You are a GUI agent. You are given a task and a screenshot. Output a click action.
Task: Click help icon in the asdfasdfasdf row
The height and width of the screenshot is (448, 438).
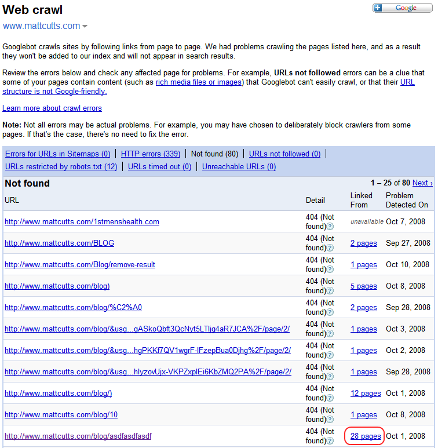click(330, 441)
